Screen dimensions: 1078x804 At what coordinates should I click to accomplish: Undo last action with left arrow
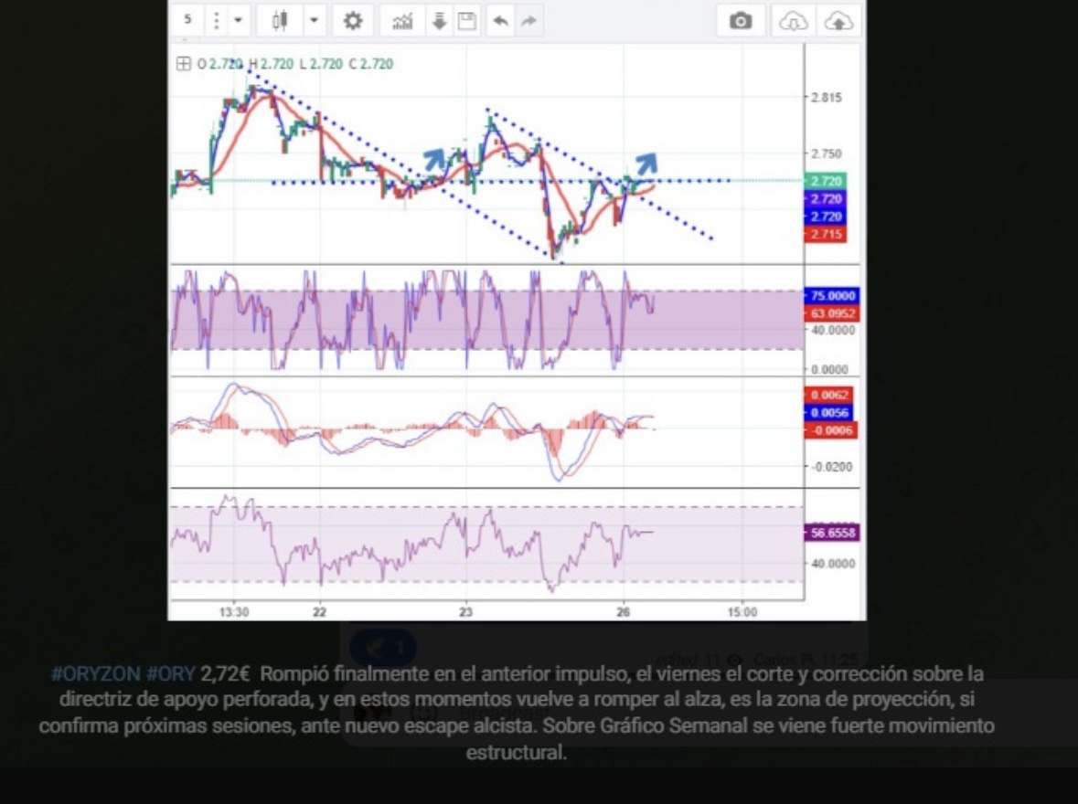coord(501,21)
